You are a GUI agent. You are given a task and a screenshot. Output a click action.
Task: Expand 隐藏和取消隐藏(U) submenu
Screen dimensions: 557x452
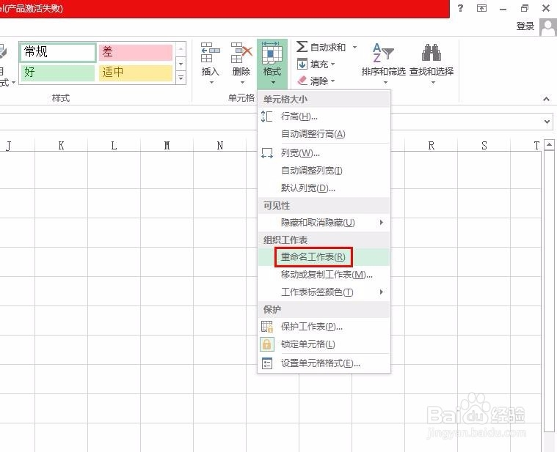324,222
